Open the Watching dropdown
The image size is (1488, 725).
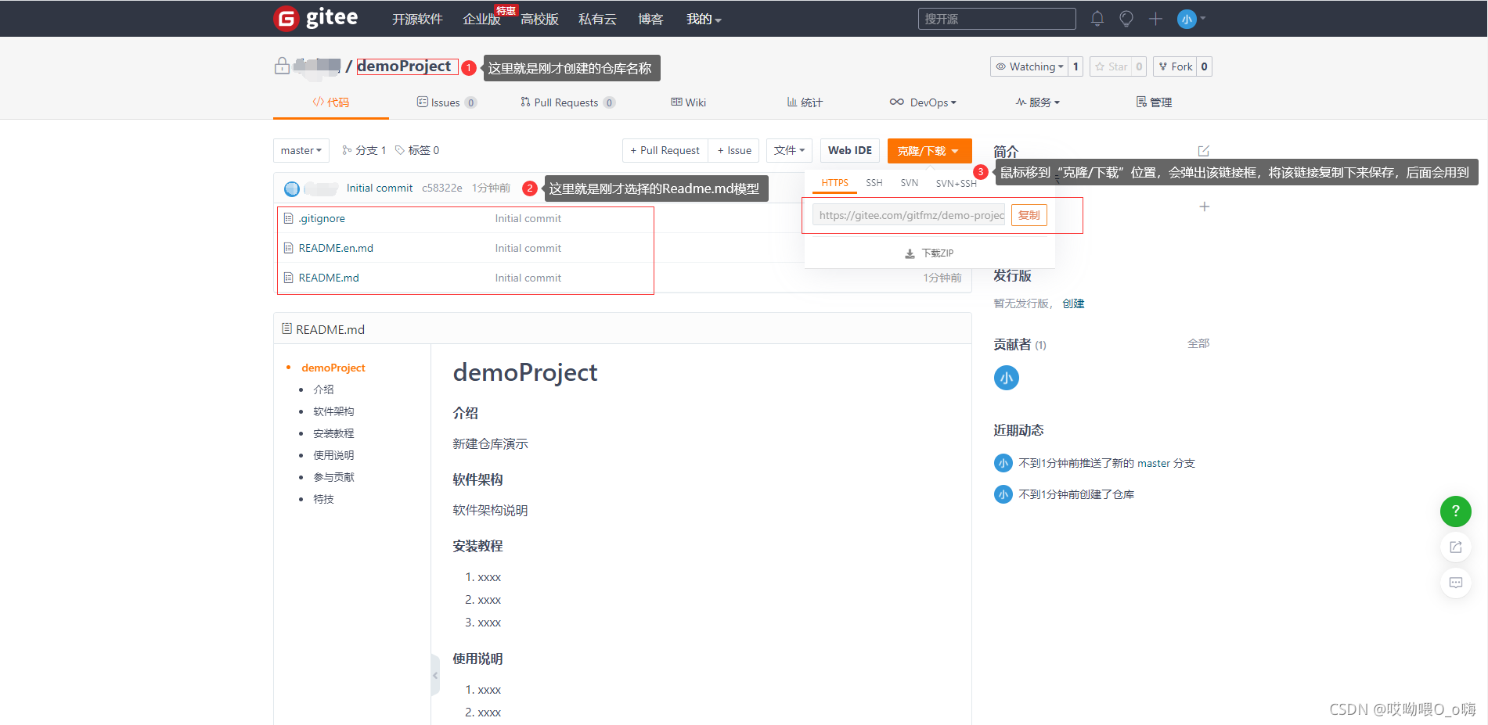[1029, 66]
